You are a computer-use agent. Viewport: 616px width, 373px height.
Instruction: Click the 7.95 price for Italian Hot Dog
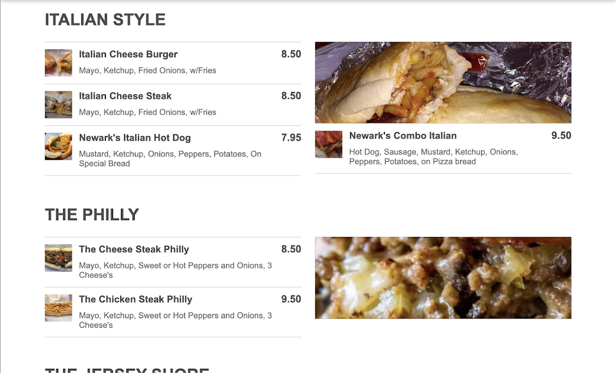click(x=291, y=138)
